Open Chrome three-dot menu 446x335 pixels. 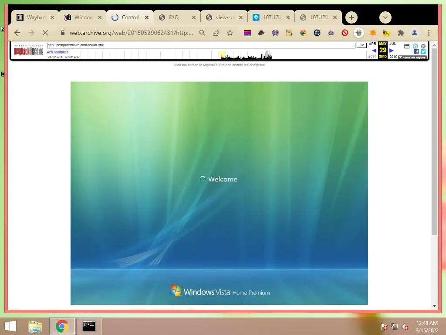coord(429,33)
